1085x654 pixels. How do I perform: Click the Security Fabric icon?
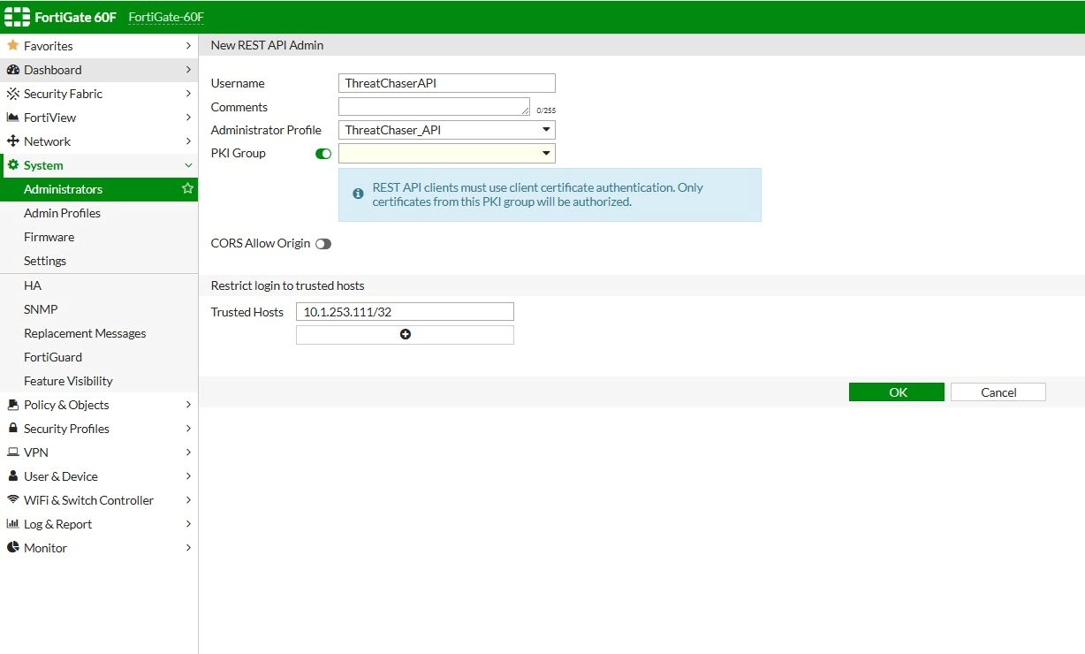tap(12, 94)
